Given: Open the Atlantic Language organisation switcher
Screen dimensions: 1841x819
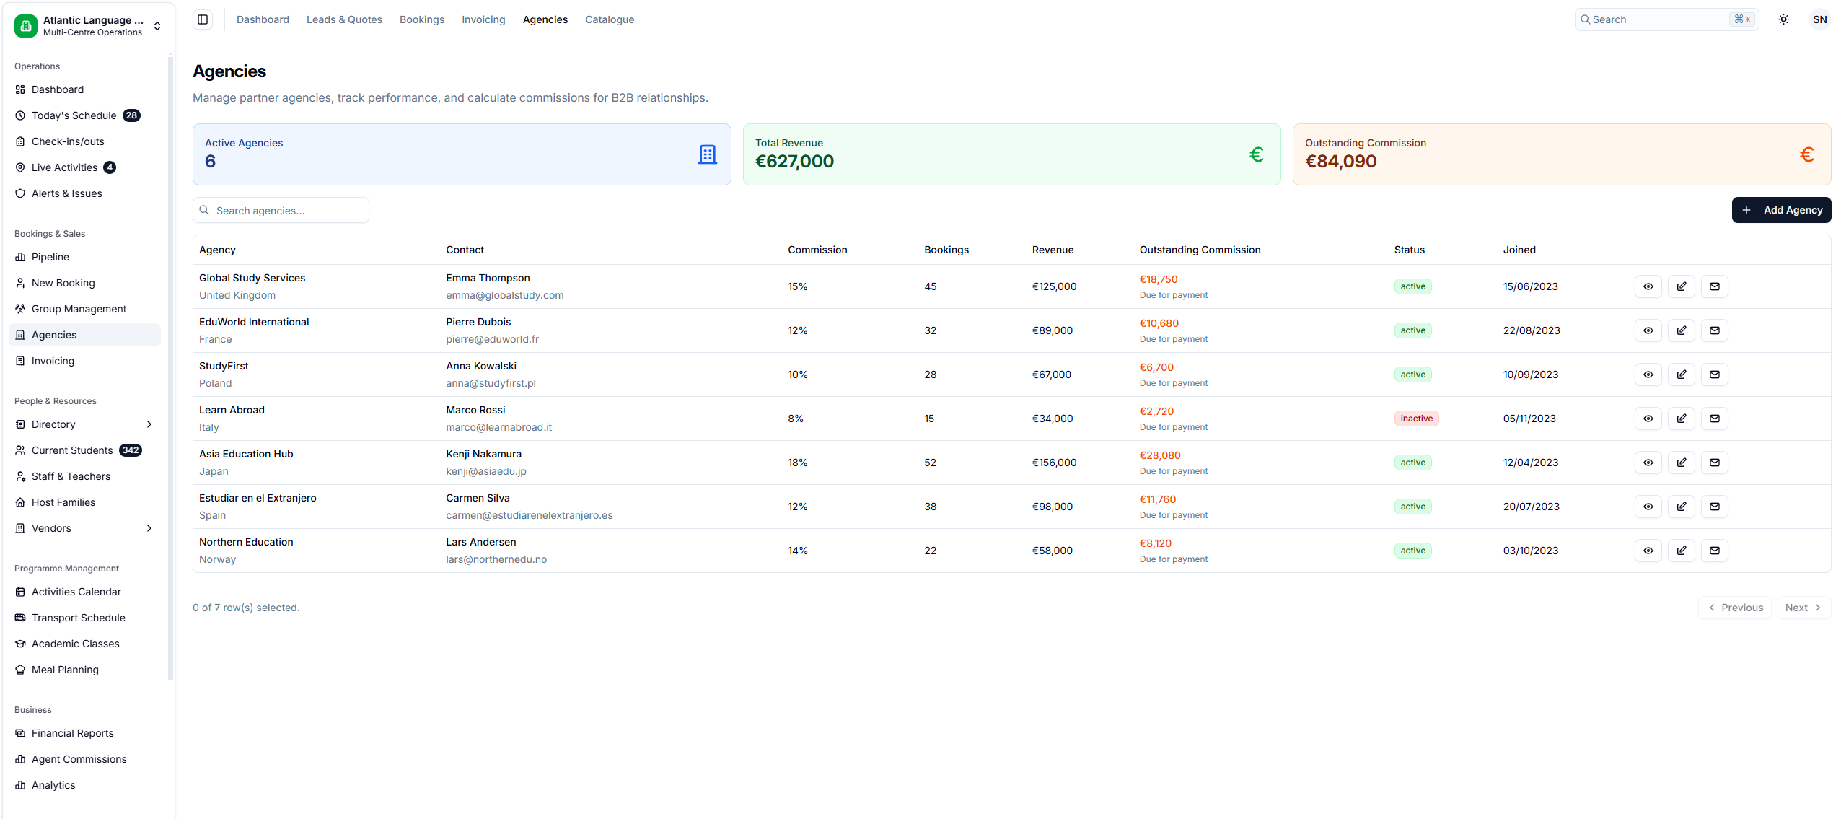Looking at the screenshot, I should [88, 26].
